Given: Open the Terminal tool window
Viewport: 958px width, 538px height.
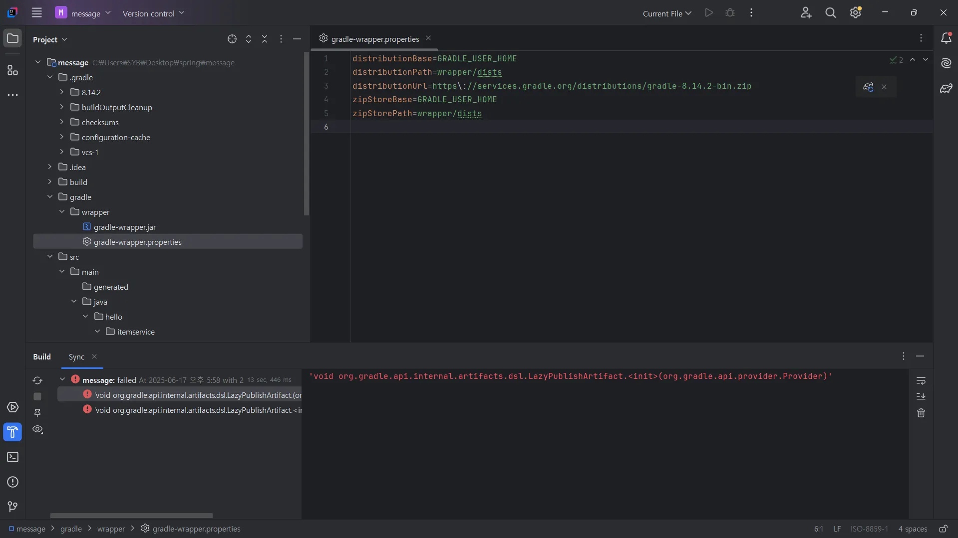Looking at the screenshot, I should pos(12,457).
